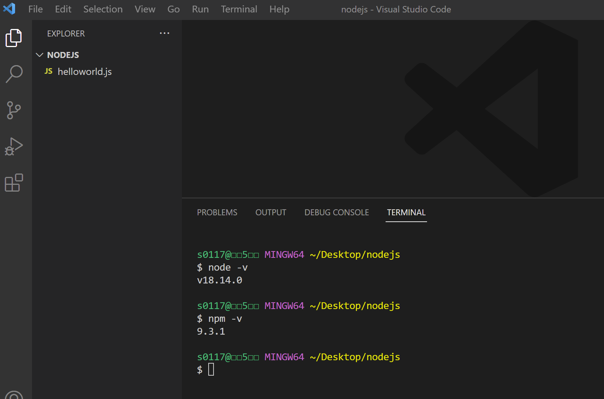Click the '$ node -v' command line

point(222,267)
